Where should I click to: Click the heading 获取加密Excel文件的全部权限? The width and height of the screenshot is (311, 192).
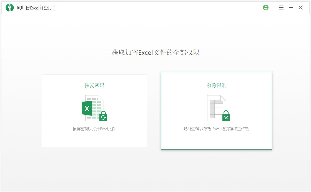(x=155, y=53)
